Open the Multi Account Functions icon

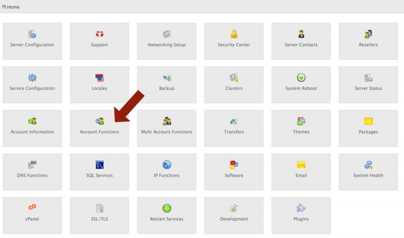click(167, 121)
